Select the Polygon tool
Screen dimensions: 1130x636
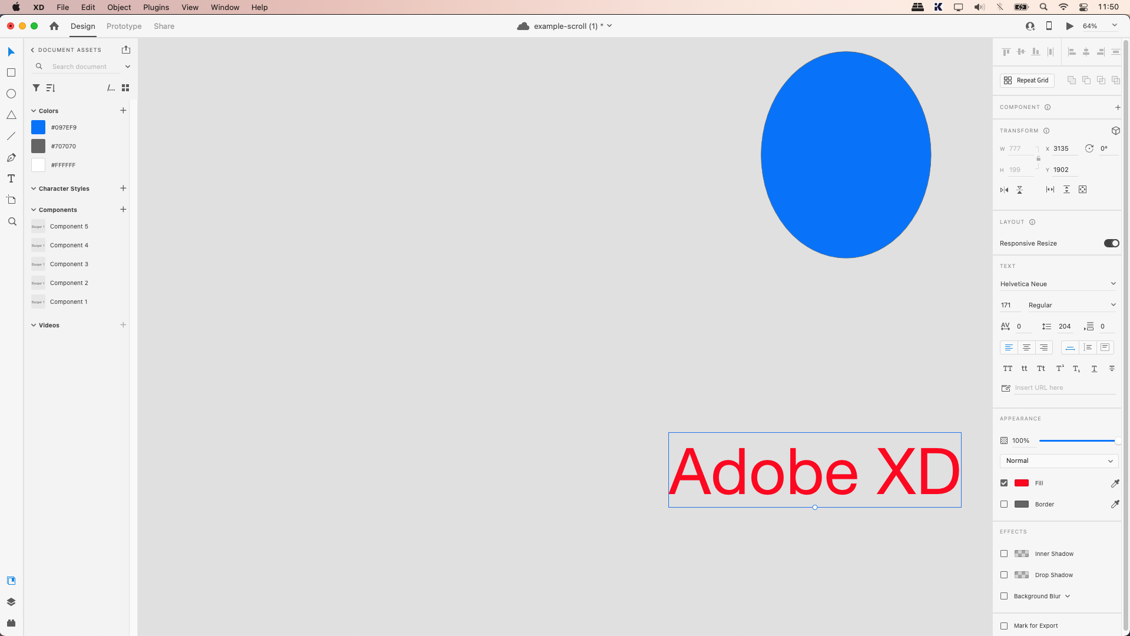pyautogui.click(x=11, y=114)
